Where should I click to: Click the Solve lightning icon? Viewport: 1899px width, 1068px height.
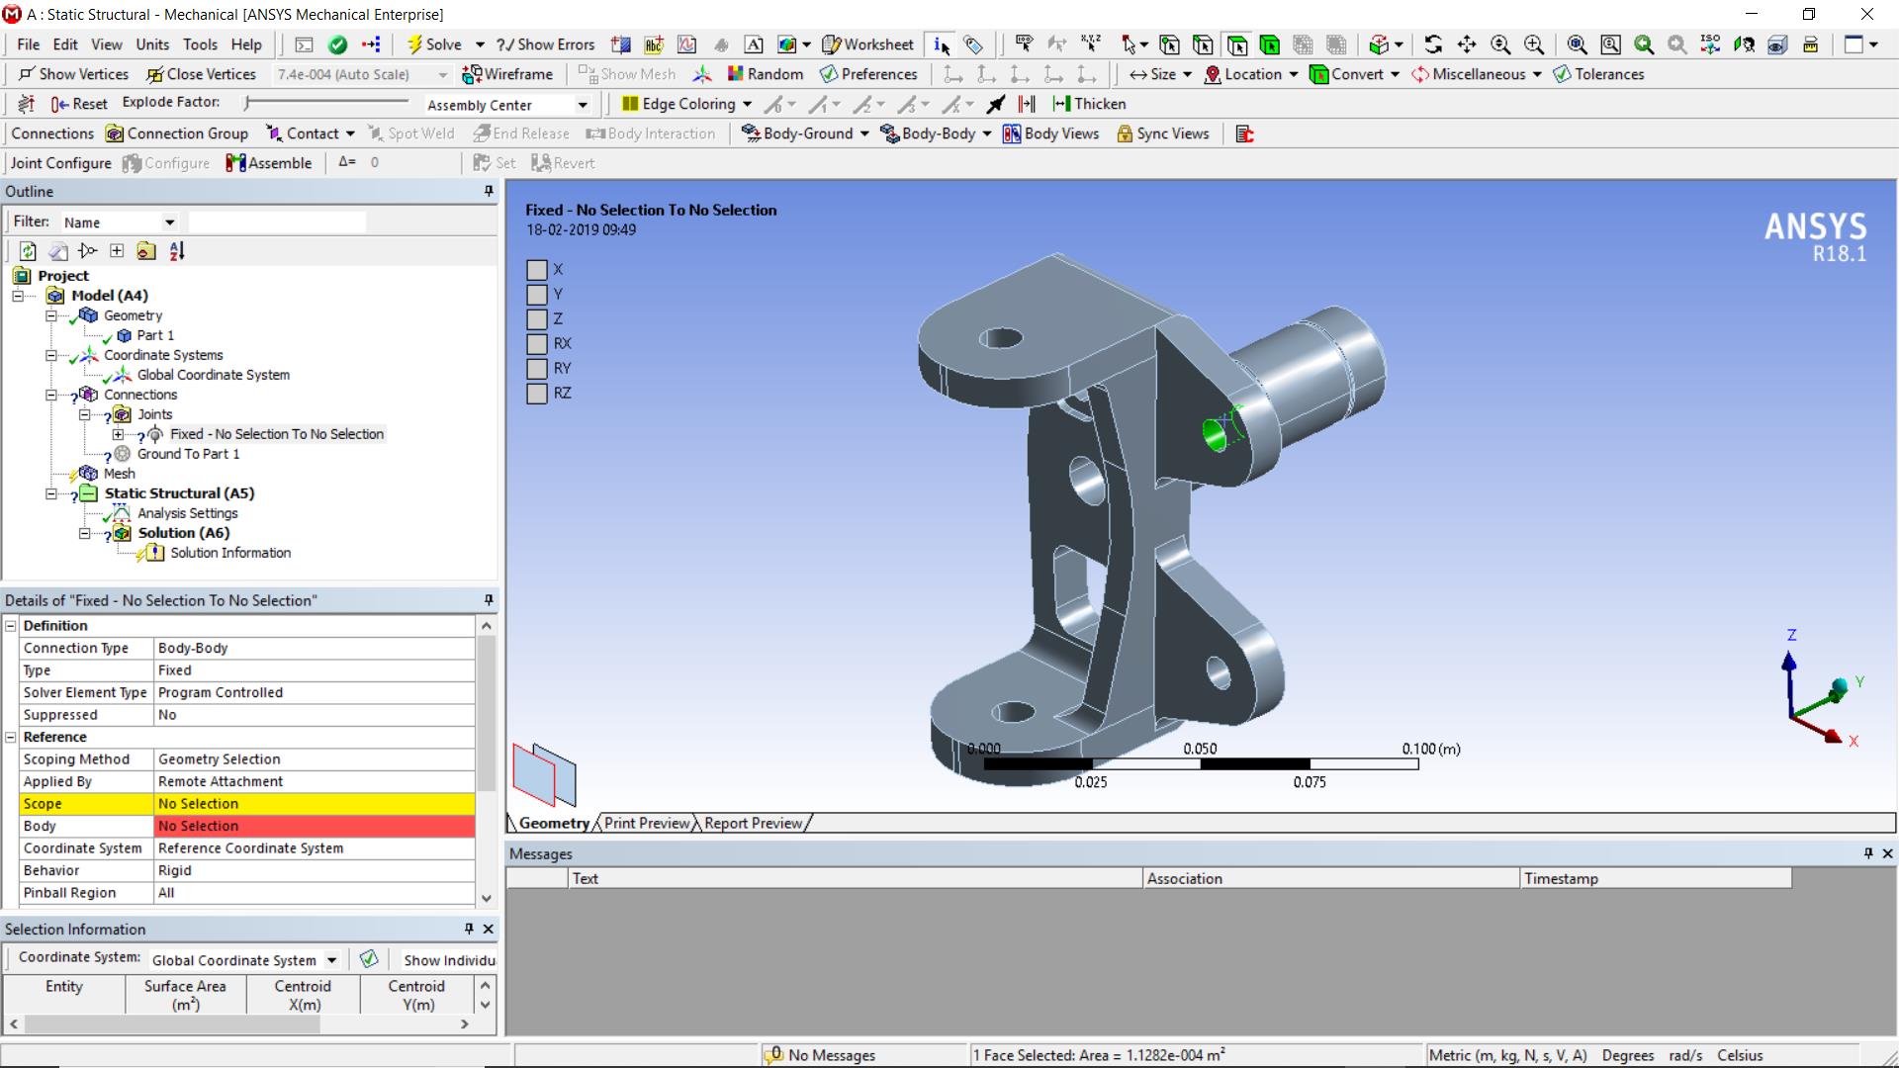coord(415,44)
